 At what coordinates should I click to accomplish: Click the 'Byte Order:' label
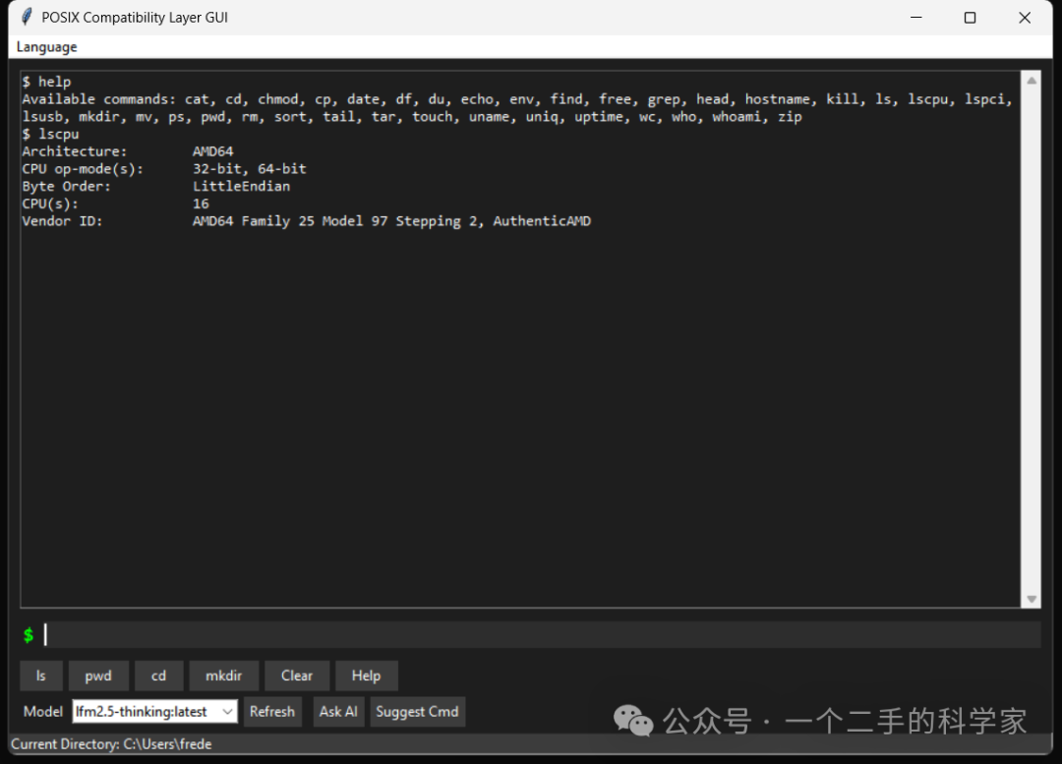[67, 186]
